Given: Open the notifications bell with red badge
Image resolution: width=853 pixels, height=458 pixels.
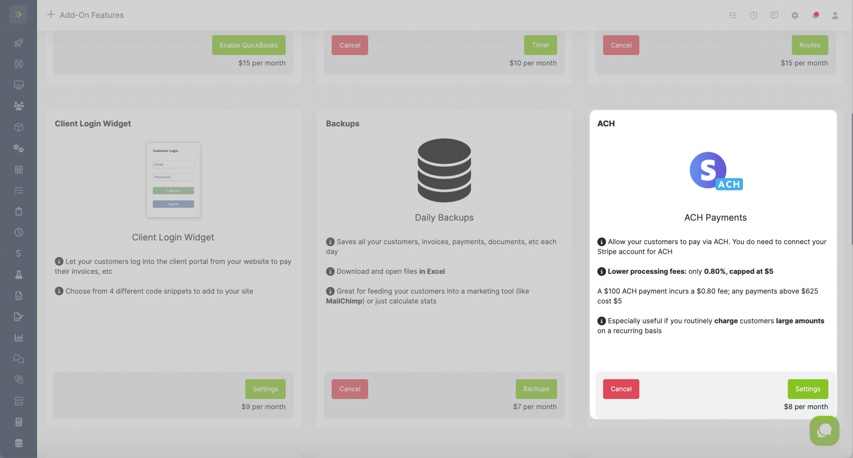Looking at the screenshot, I should click(816, 15).
